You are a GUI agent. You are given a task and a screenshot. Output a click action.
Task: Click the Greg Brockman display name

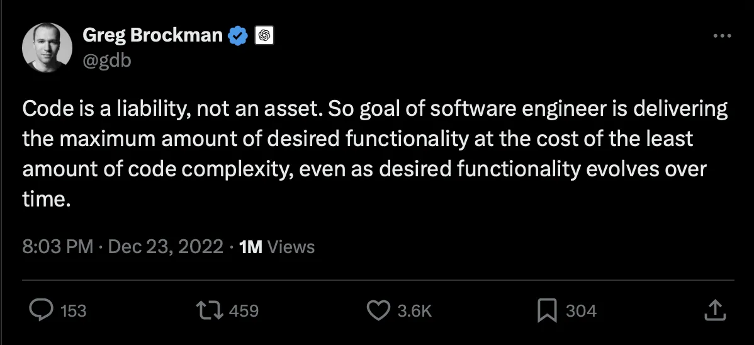153,36
